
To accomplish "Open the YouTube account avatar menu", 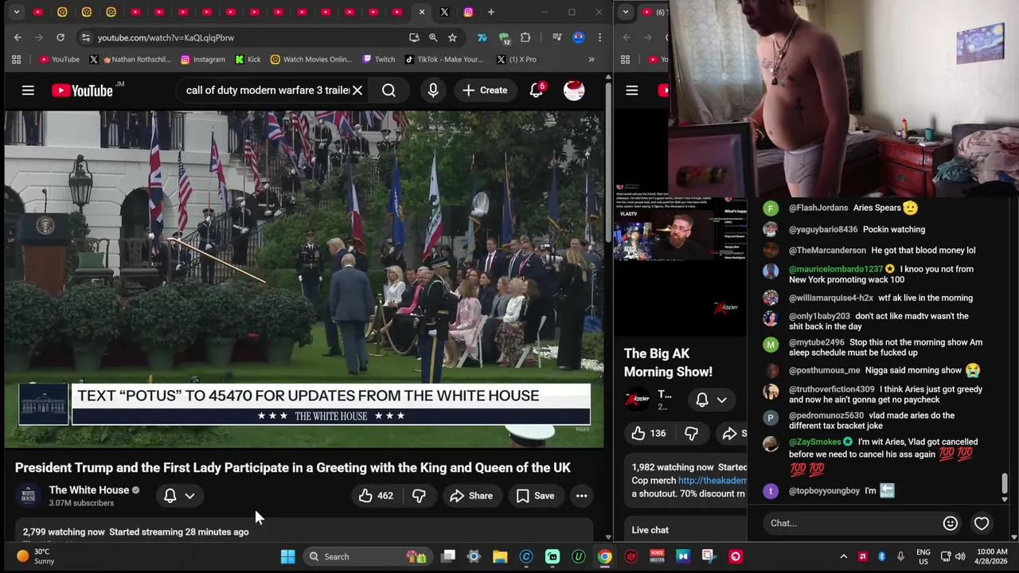I will (x=573, y=91).
